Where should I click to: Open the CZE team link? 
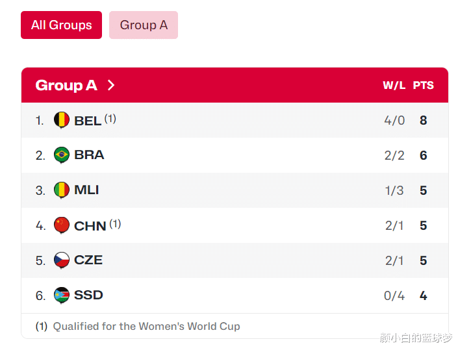pos(88,260)
